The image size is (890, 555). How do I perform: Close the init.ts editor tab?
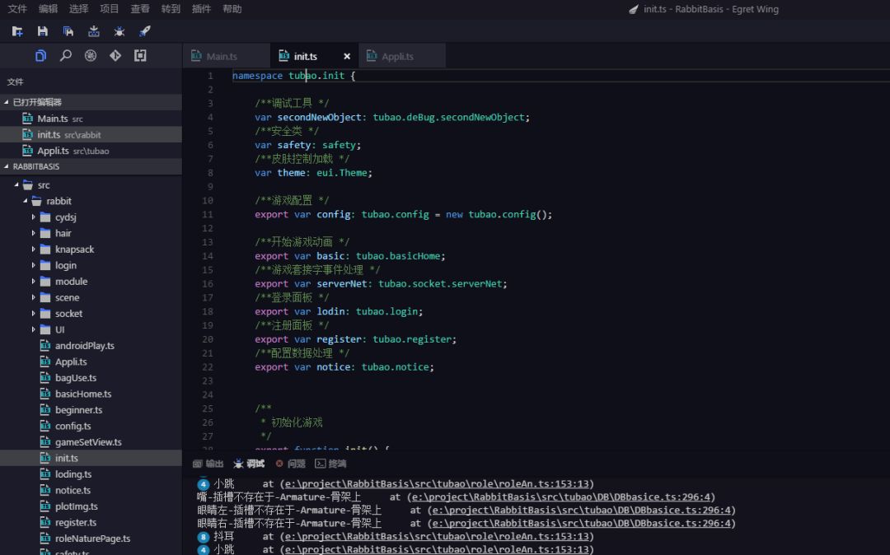click(347, 57)
